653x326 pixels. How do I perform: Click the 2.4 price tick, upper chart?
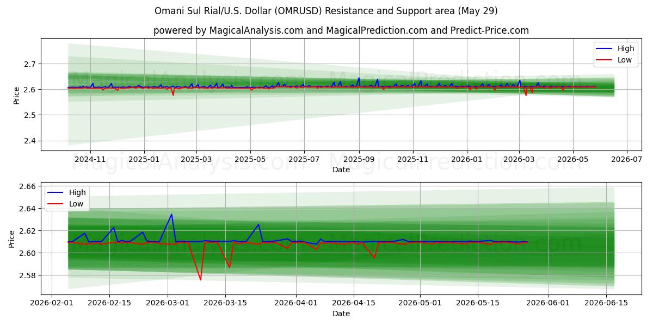pos(30,141)
